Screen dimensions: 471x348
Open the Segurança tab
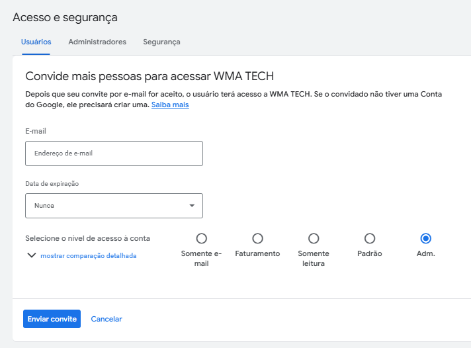[161, 42]
